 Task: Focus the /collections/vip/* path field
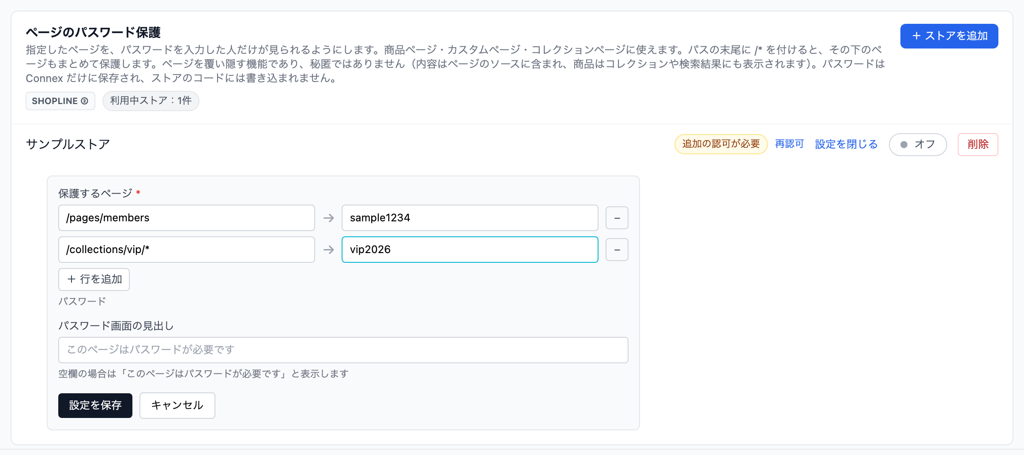click(187, 250)
